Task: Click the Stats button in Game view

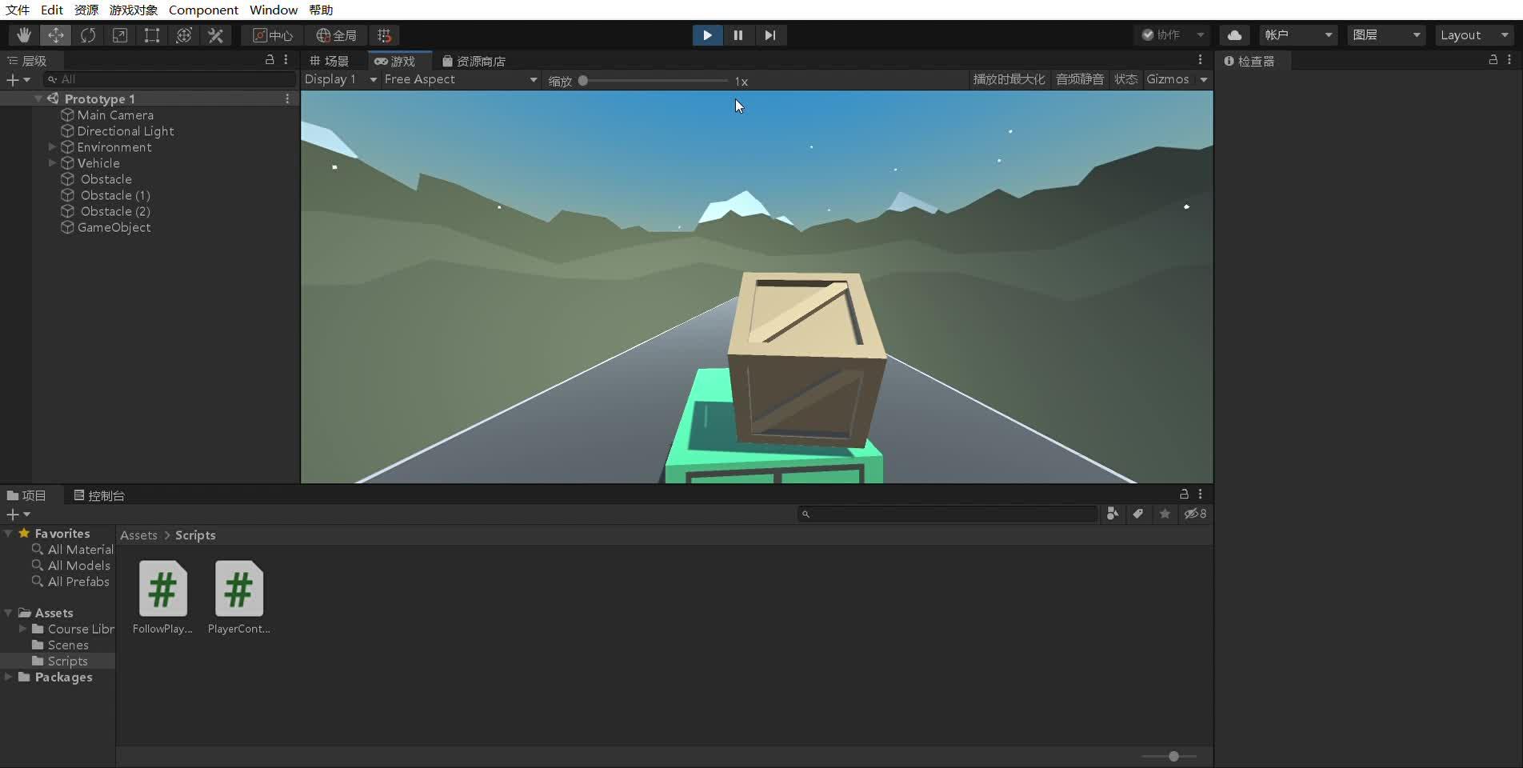Action: [x=1125, y=80]
